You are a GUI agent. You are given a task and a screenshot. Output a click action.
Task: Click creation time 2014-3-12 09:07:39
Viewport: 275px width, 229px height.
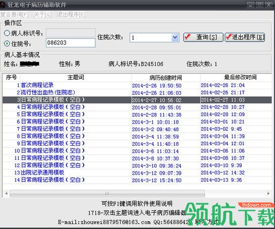pyautogui.click(x=156, y=173)
